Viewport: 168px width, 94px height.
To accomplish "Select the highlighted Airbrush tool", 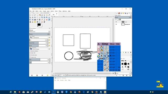I will tap(49, 20).
